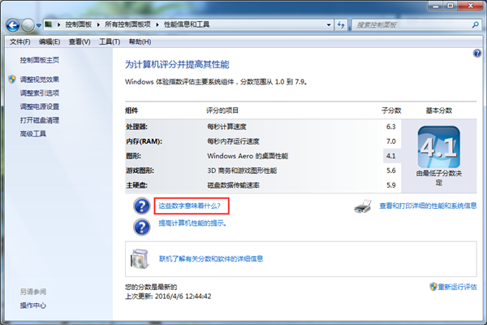487x325 pixels.
Task: Expand the arrow before 控制面板 breadcrumb
Action: (58, 24)
